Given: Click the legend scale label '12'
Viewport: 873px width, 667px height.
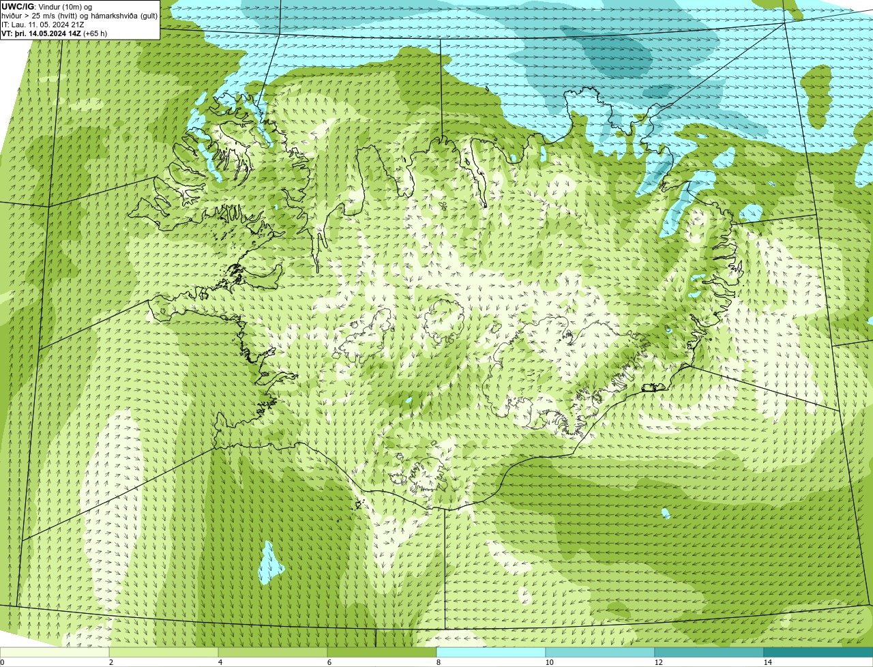Looking at the screenshot, I should pyautogui.click(x=658, y=662).
